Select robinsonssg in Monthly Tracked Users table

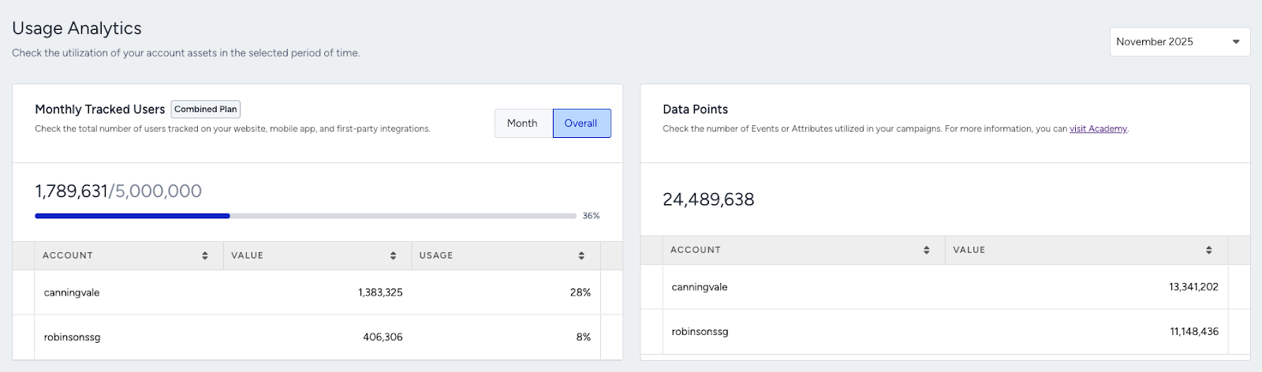pyautogui.click(x=72, y=337)
